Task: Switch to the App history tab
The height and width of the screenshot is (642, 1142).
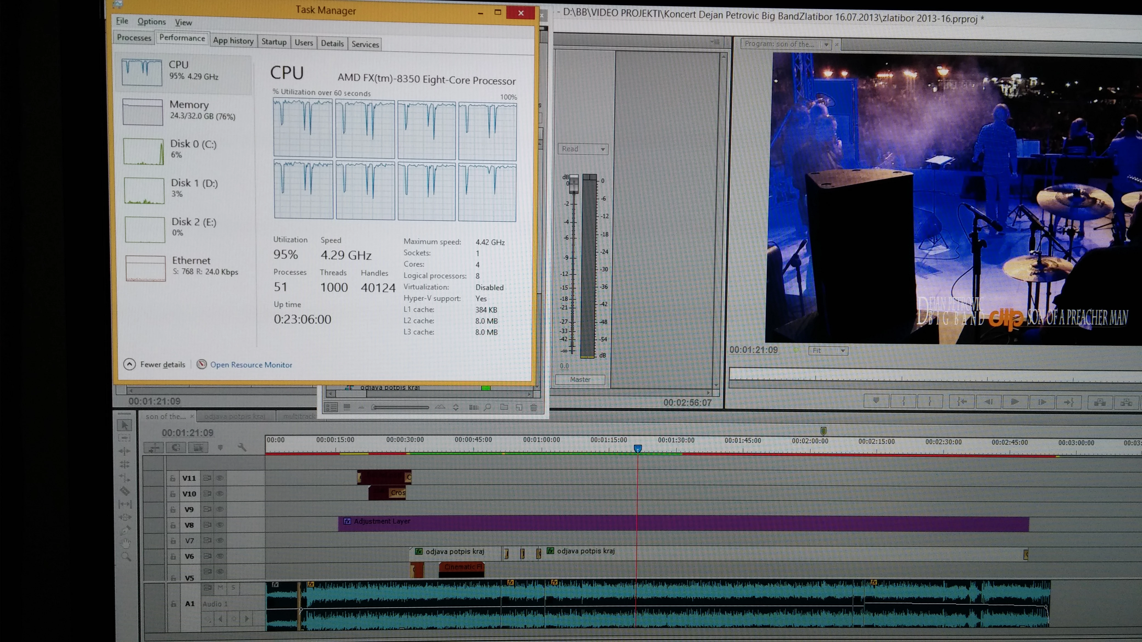Action: click(x=233, y=41)
